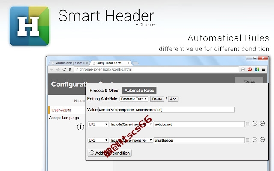Screen dimensions: 274x171
Task: Open the AdBlock extension icon
Action: [x=250, y=69]
